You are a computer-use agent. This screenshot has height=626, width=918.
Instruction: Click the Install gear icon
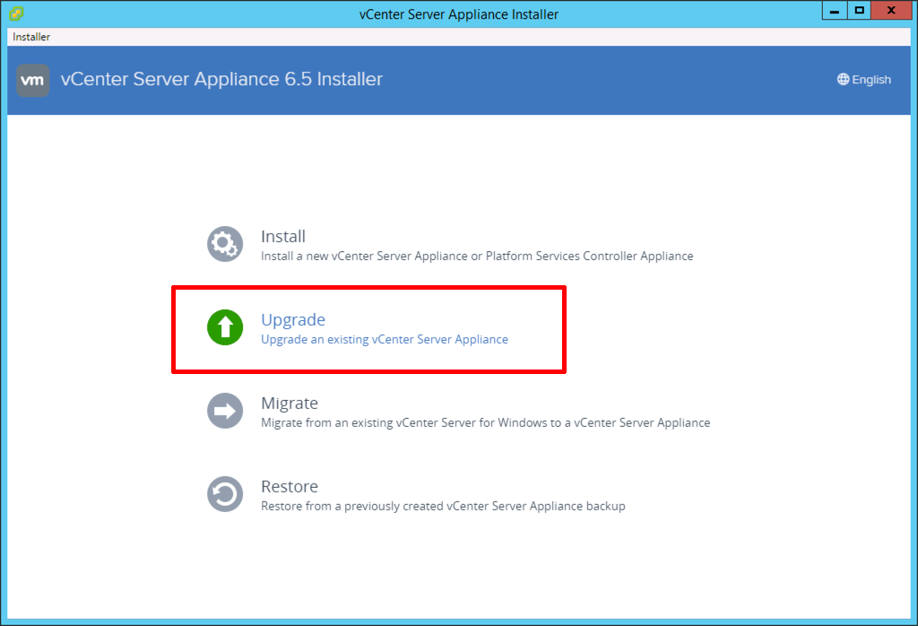click(225, 244)
